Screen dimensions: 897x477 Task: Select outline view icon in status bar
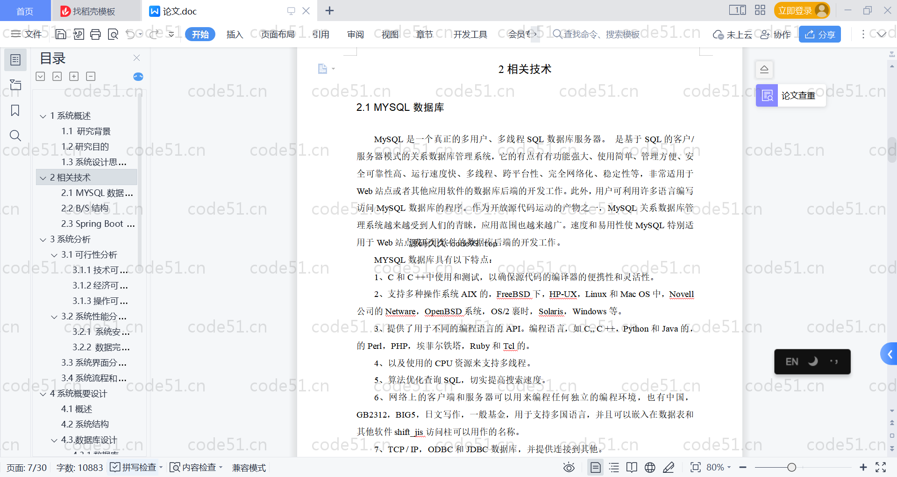(614, 467)
